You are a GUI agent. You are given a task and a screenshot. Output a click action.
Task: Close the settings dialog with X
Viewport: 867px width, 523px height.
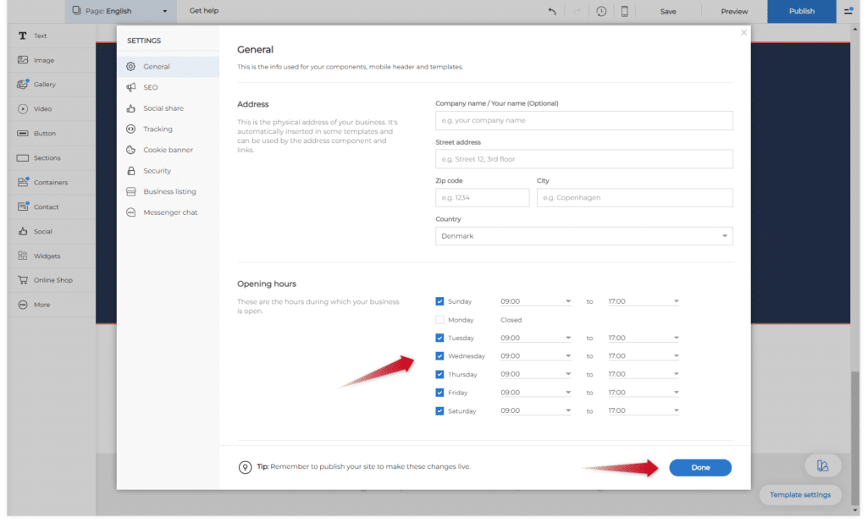[744, 33]
